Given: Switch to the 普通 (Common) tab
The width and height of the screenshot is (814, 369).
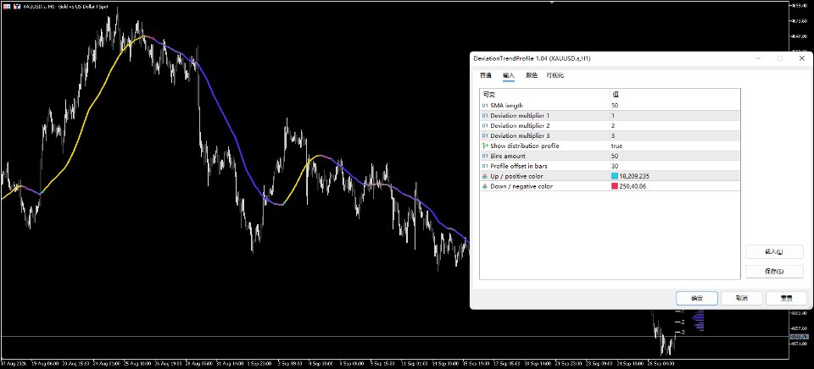Looking at the screenshot, I should [485, 75].
